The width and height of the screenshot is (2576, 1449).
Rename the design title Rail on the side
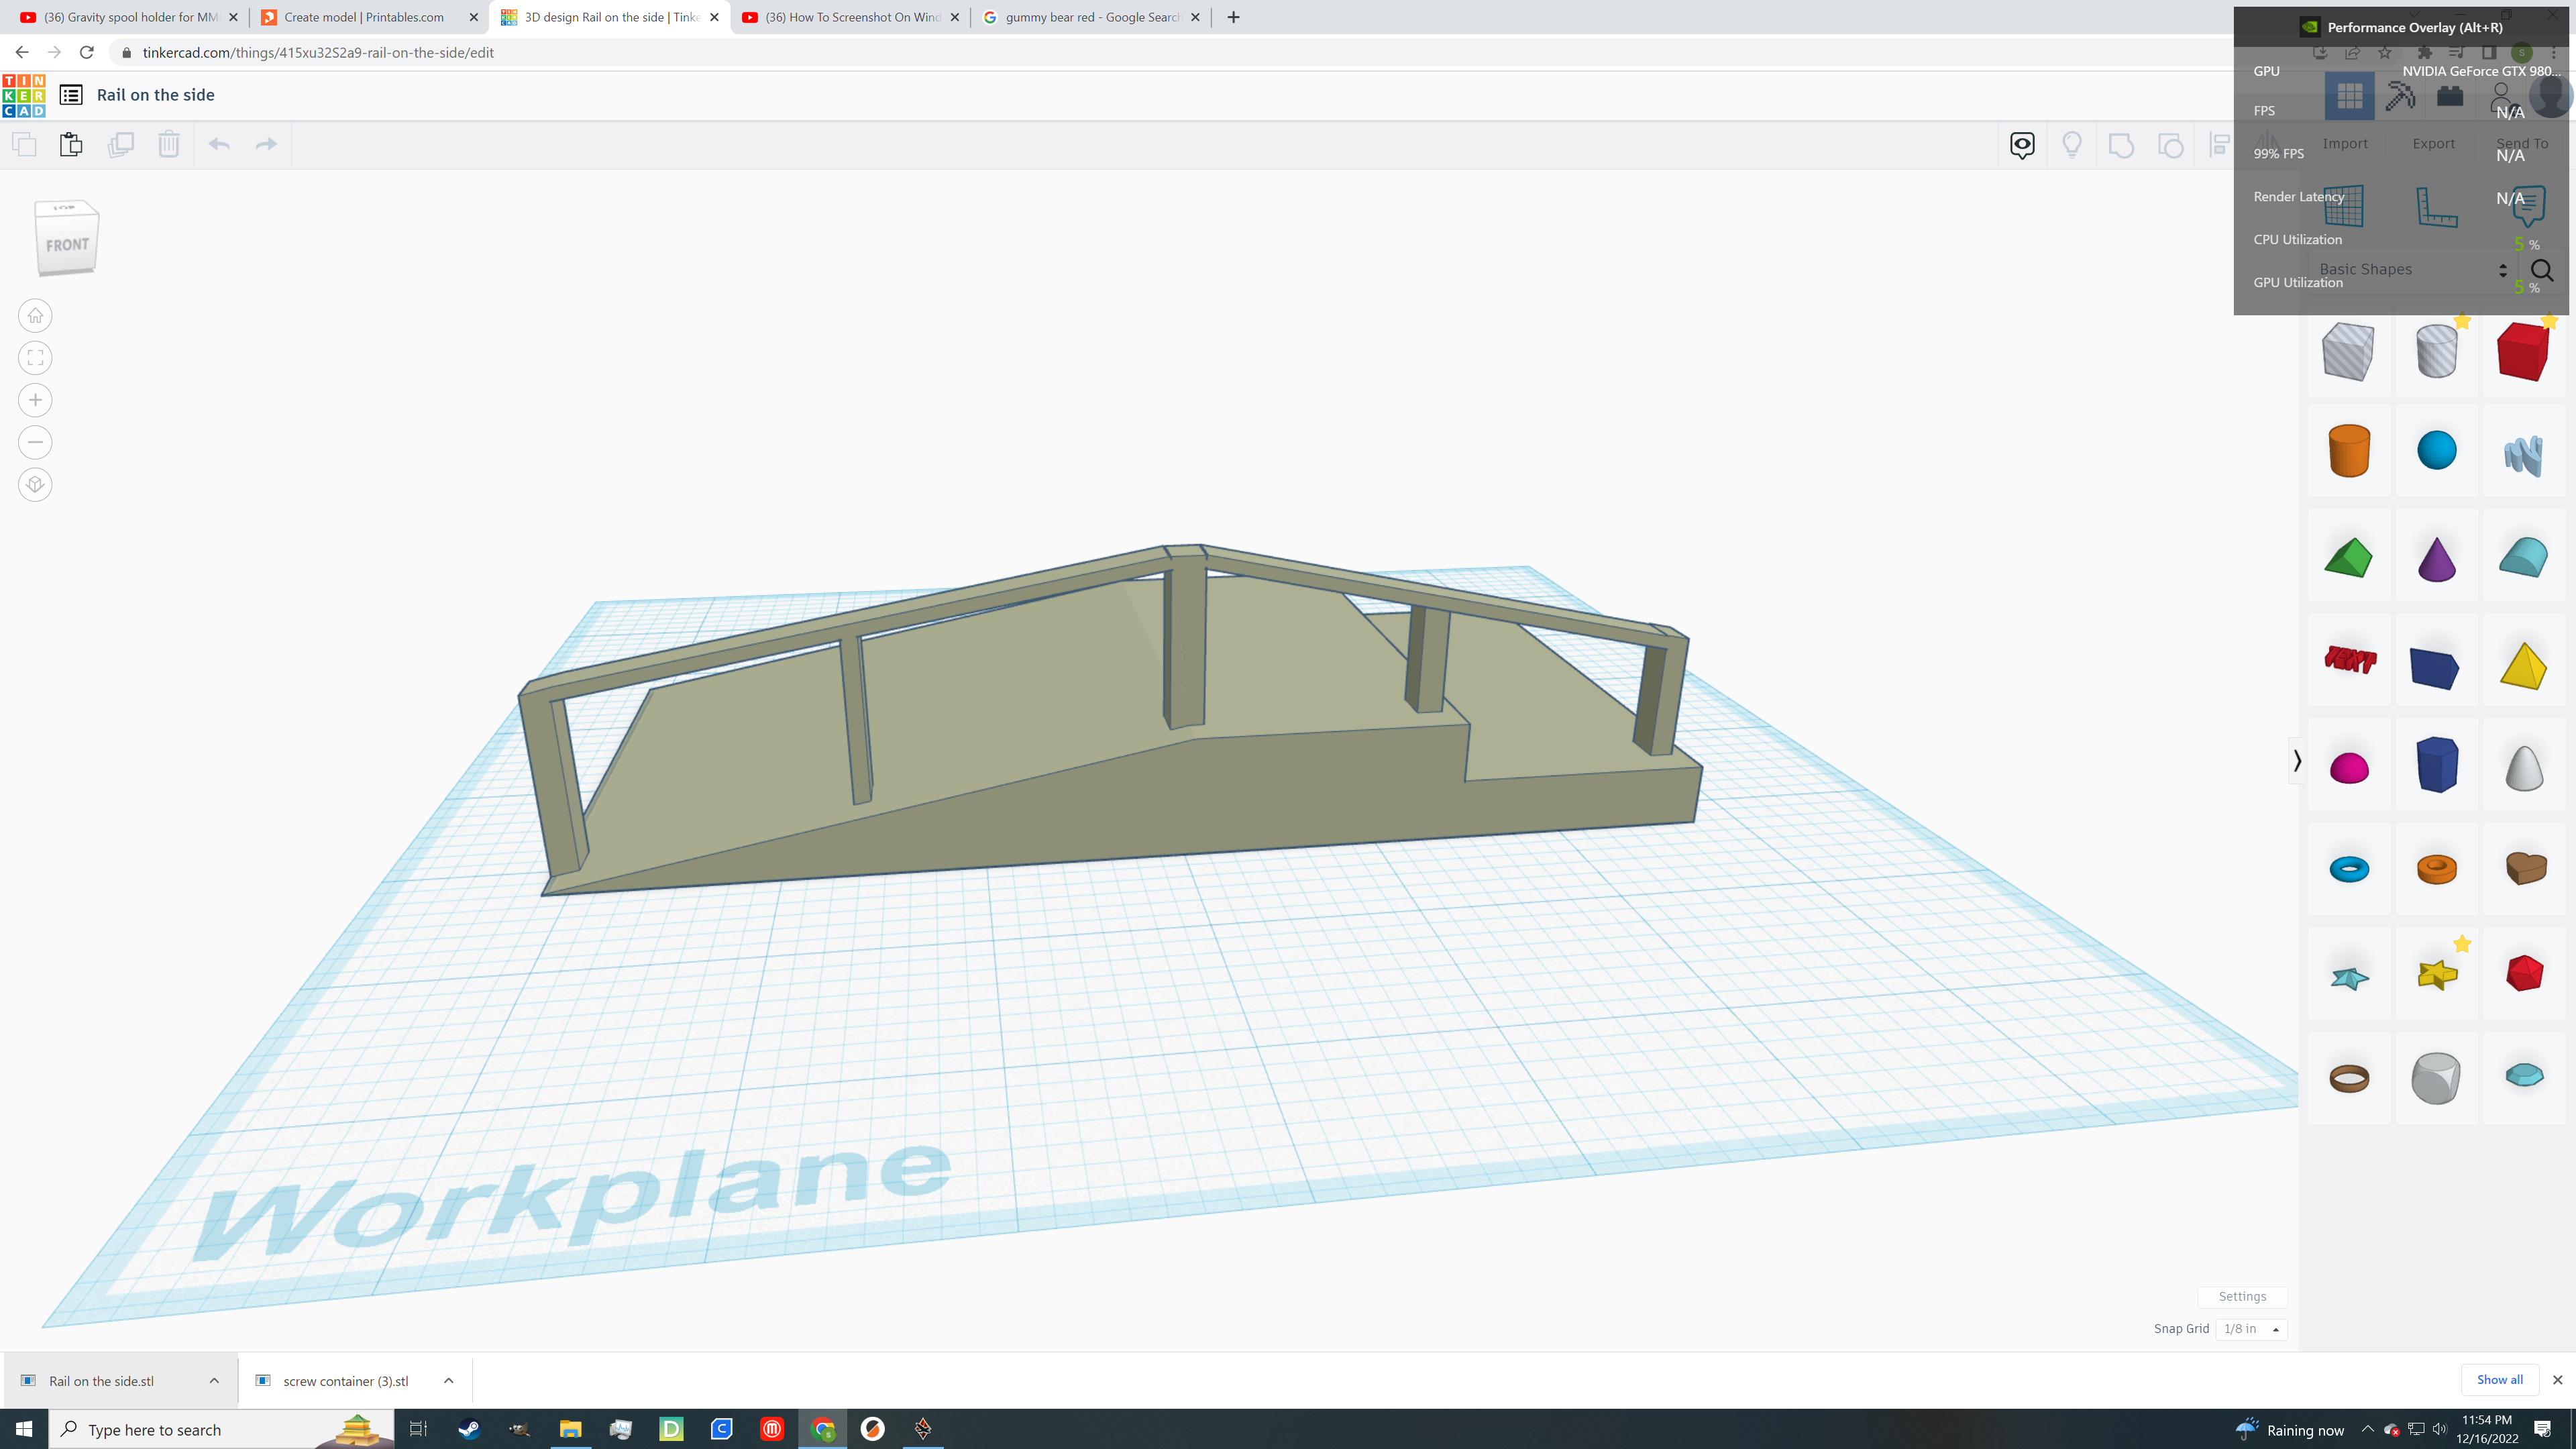(156, 95)
